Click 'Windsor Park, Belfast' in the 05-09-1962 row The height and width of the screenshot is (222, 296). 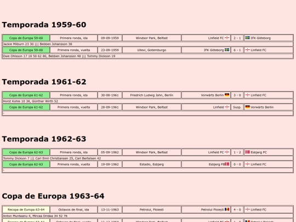(152, 152)
